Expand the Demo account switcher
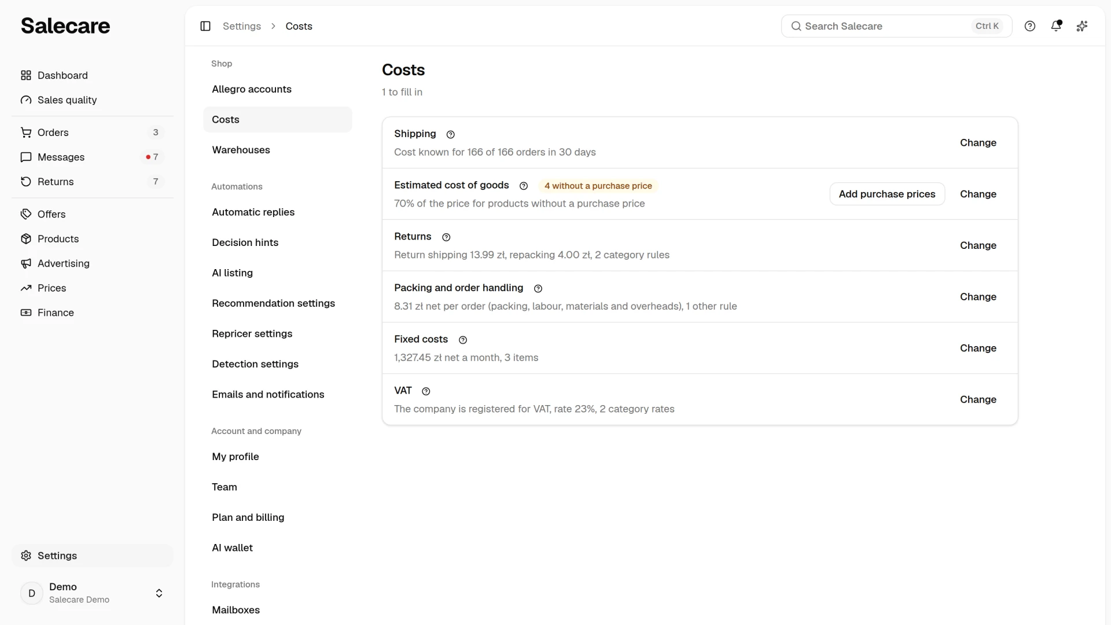The image size is (1111, 625). (x=93, y=593)
